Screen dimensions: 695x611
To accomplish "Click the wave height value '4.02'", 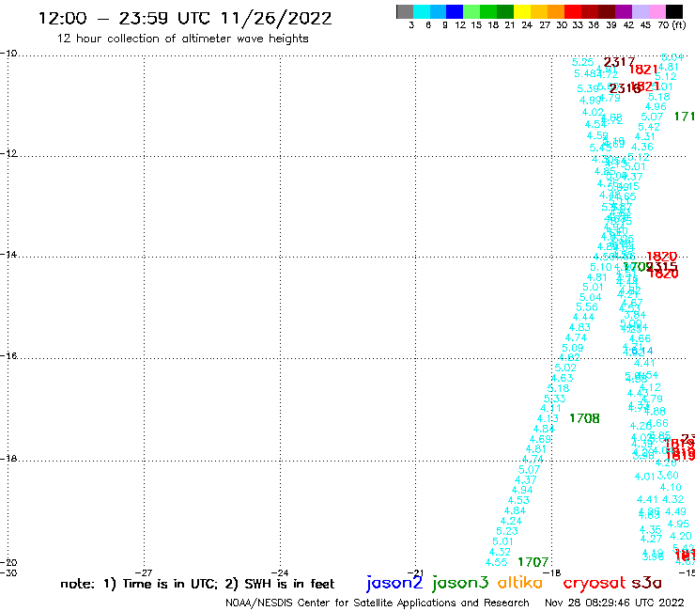I will [593, 112].
